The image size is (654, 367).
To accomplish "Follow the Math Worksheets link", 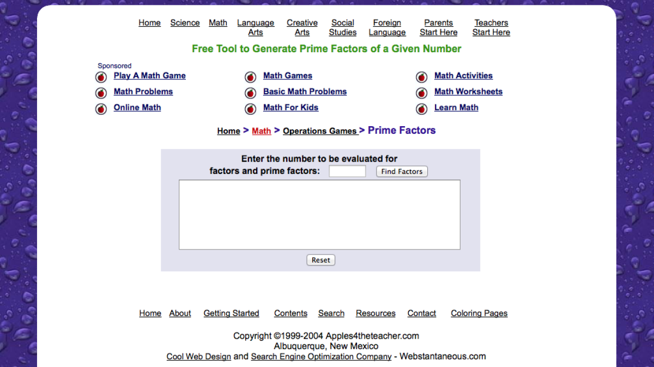I will pos(468,91).
